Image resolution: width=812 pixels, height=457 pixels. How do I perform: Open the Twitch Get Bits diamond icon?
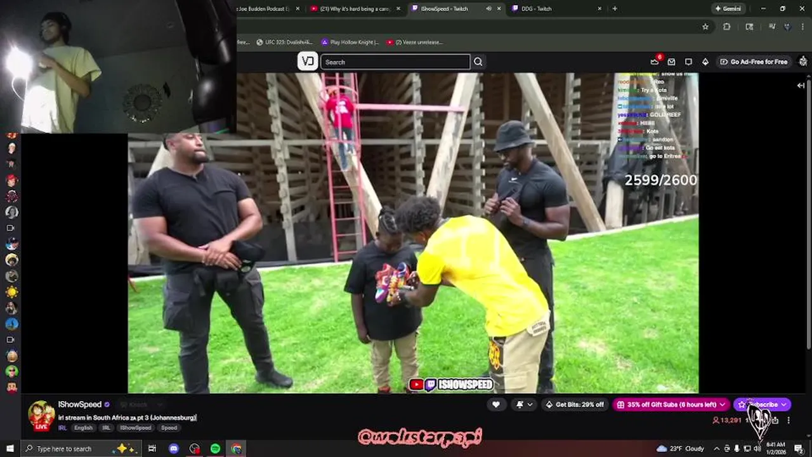pos(705,62)
